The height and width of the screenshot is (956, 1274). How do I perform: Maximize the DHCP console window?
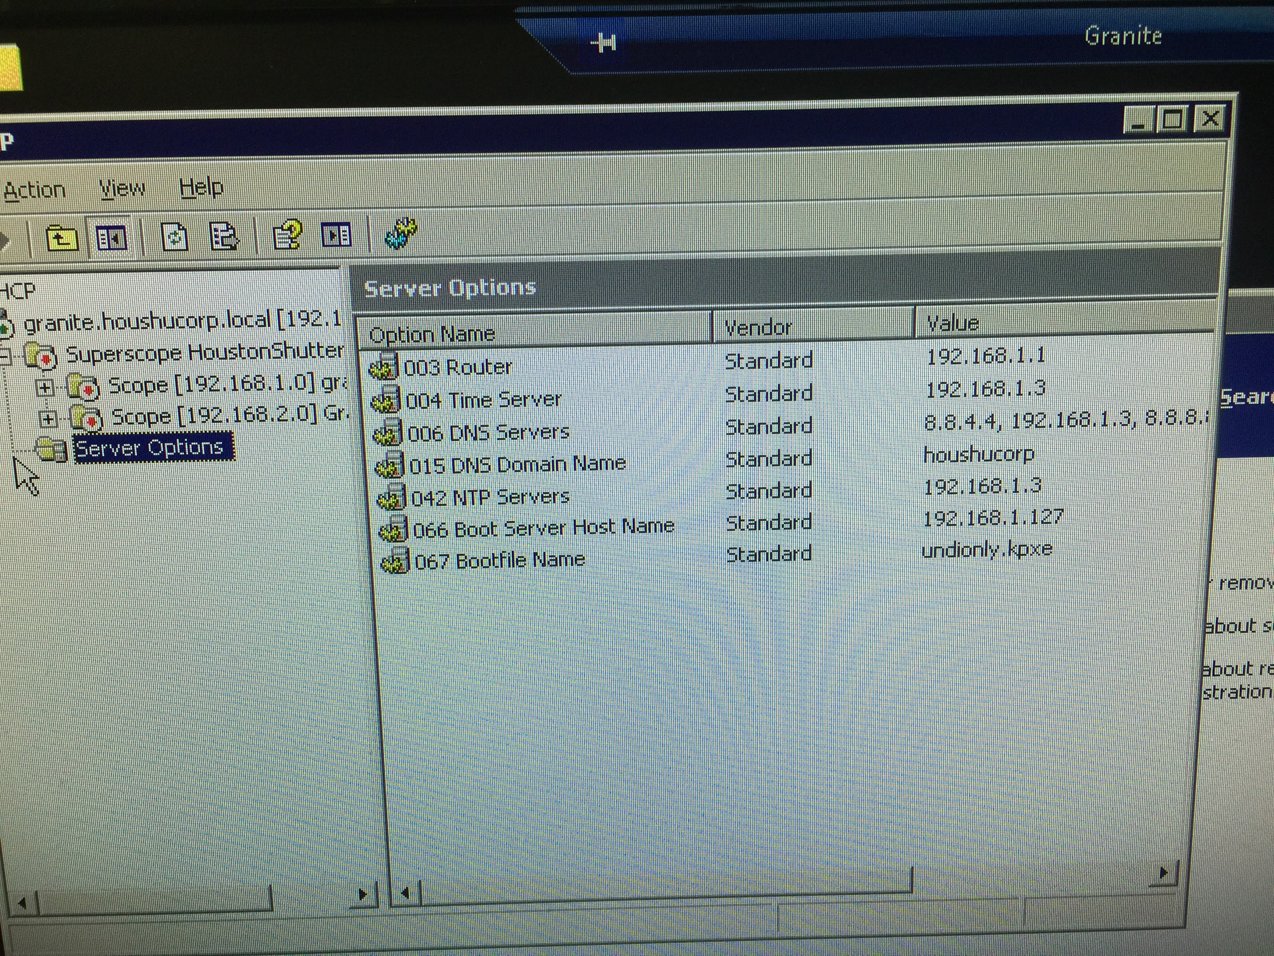click(x=1173, y=120)
